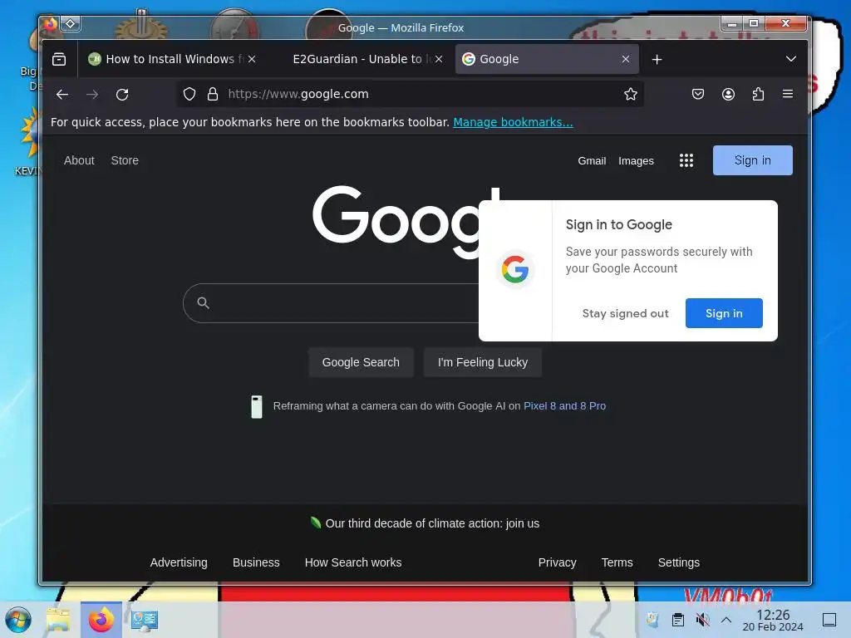Click the top-right Sign in button
This screenshot has height=638, width=851.
click(752, 160)
